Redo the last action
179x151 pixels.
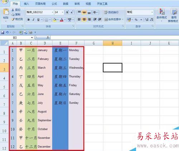coord(14,32)
